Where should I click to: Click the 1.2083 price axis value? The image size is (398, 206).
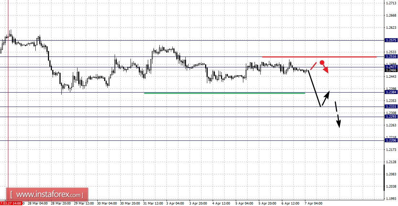391,174
